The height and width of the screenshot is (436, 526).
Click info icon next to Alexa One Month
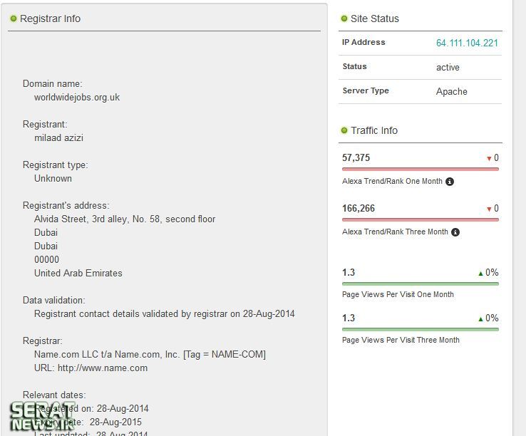coord(450,182)
